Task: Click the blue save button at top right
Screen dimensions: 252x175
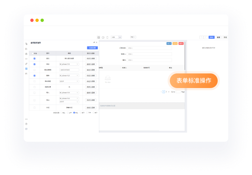Action: click(x=211, y=37)
